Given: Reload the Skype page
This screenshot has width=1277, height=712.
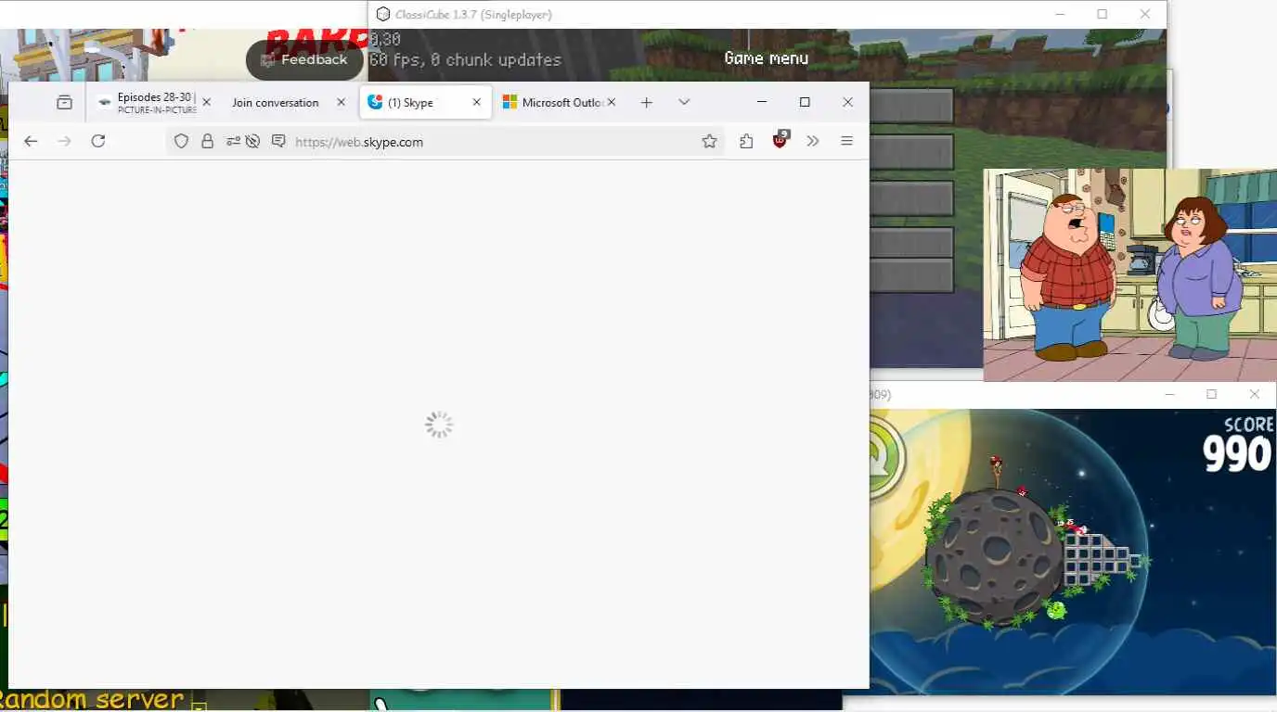Looking at the screenshot, I should click(97, 141).
